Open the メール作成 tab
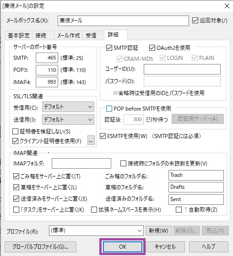Image resolution: width=233 pixels, height=256 pixels. tap(69, 35)
